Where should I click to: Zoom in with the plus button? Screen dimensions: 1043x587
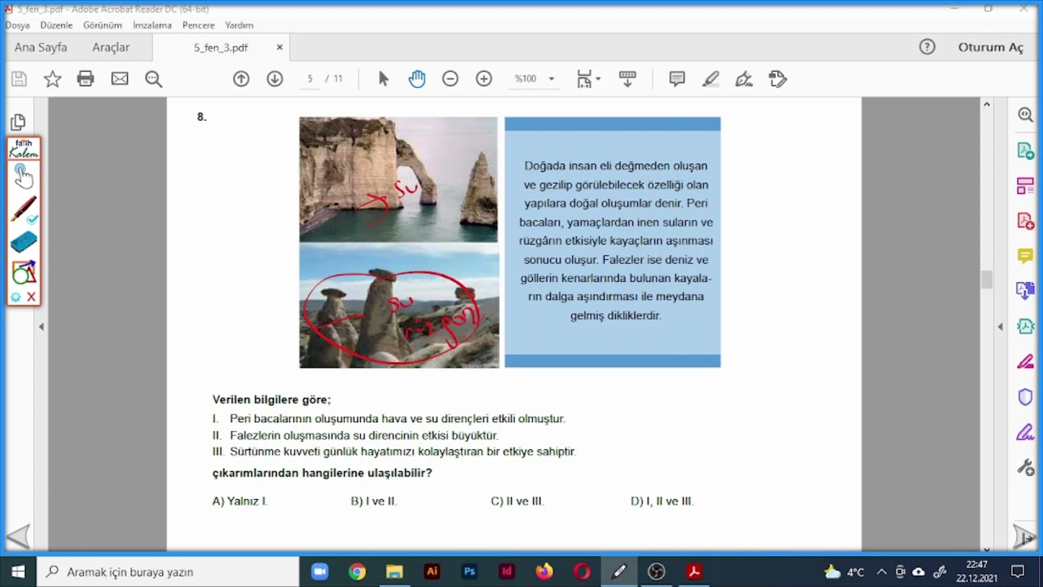[484, 79]
